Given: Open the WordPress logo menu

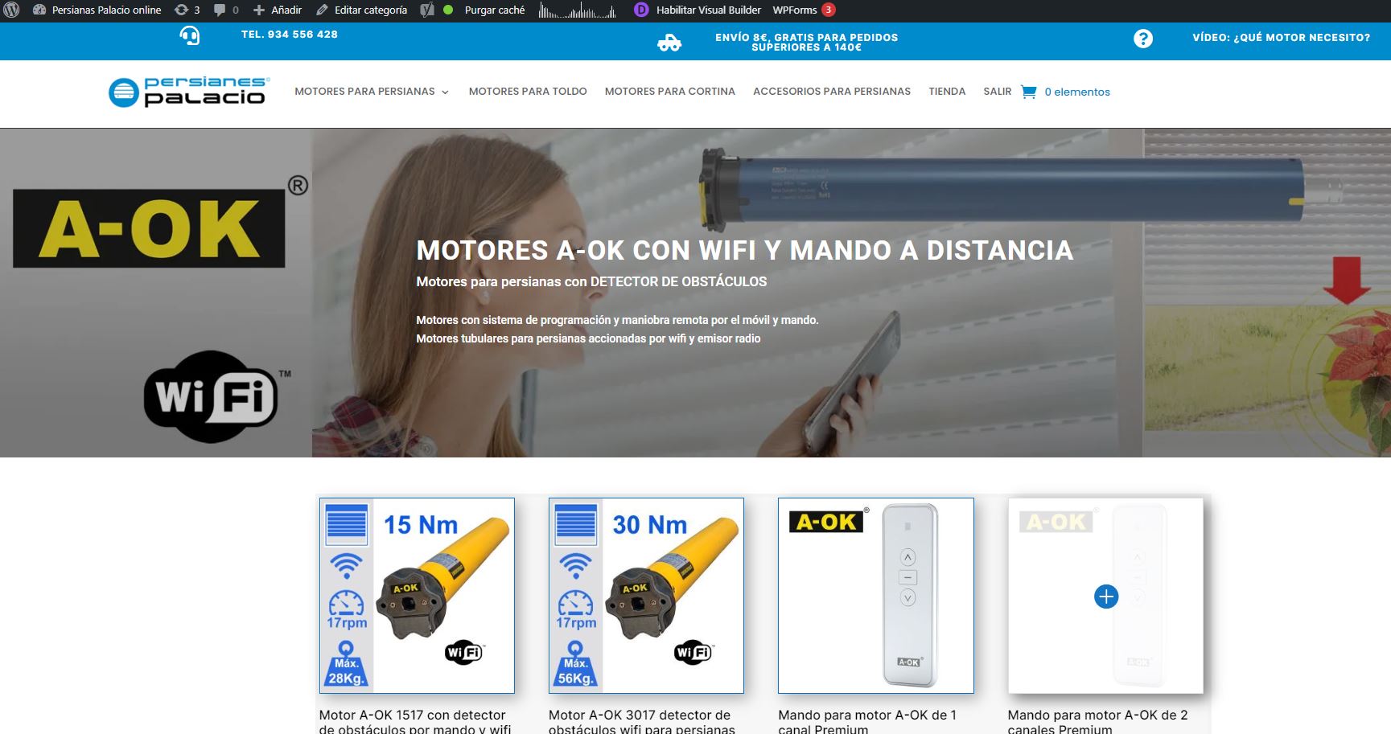Looking at the screenshot, I should click(12, 10).
